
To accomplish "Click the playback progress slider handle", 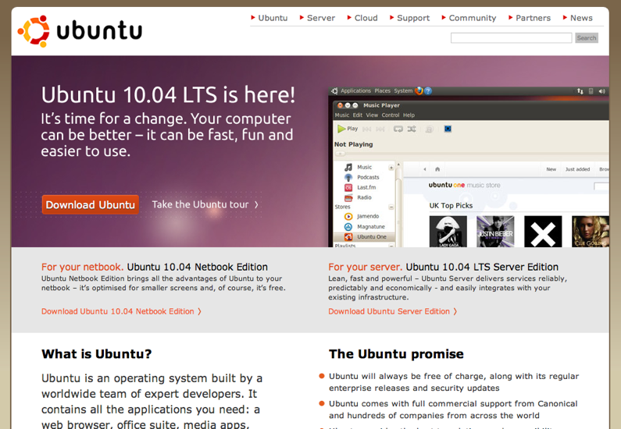I will pos(341,154).
